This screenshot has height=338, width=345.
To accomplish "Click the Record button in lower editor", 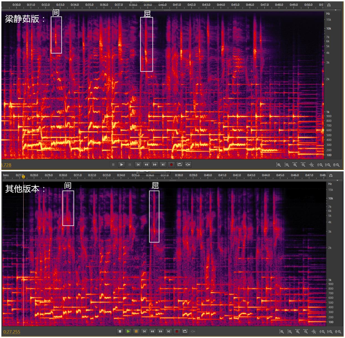I will pos(177,331).
